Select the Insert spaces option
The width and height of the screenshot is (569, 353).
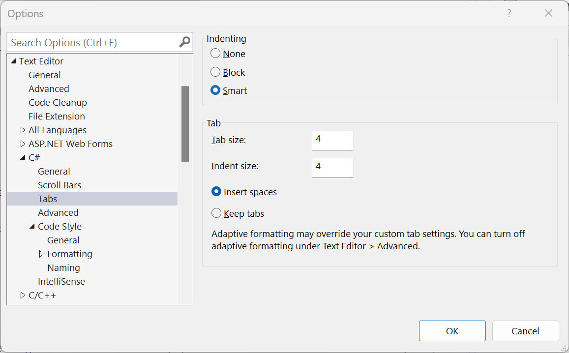[215, 191]
